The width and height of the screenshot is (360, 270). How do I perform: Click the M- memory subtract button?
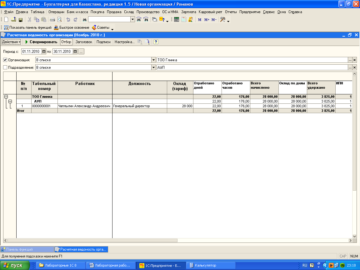click(214, 20)
